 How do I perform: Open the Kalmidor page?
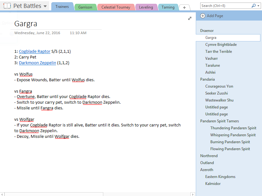[x=213, y=184]
